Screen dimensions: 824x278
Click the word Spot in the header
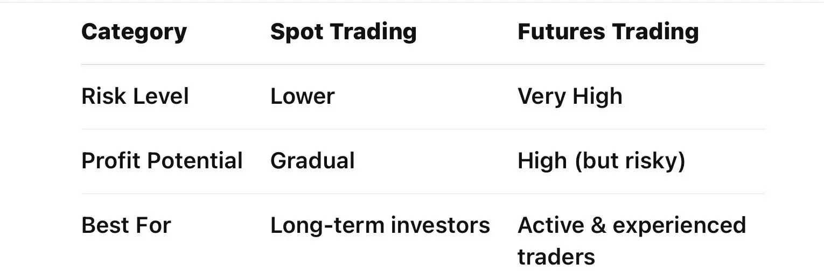coord(296,32)
